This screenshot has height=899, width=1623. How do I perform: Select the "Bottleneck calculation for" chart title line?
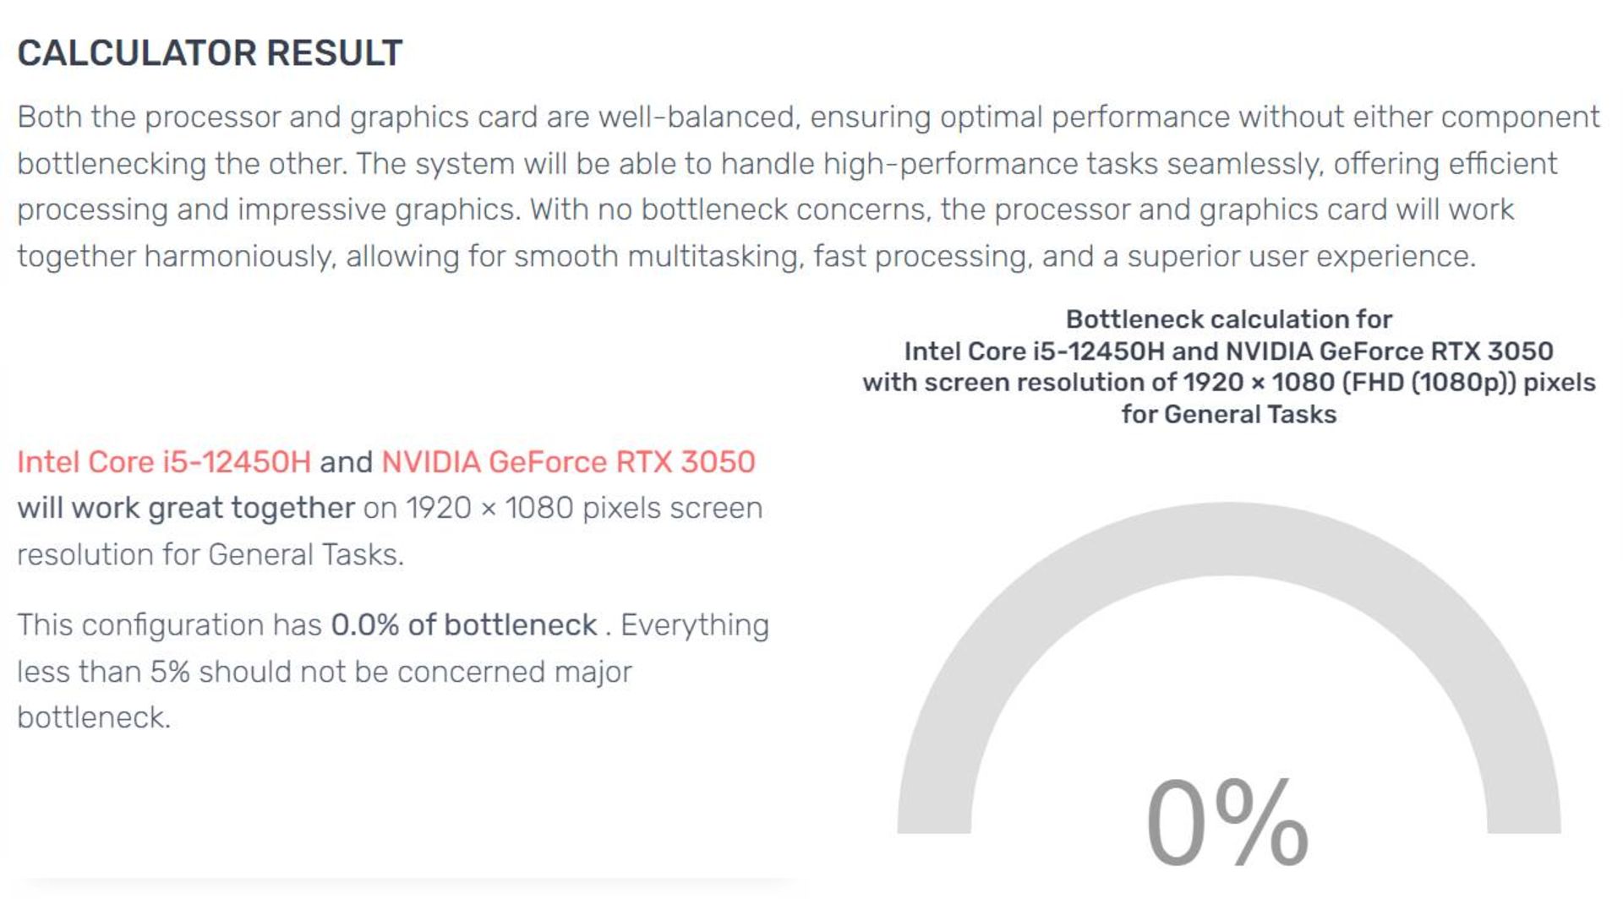click(1228, 319)
